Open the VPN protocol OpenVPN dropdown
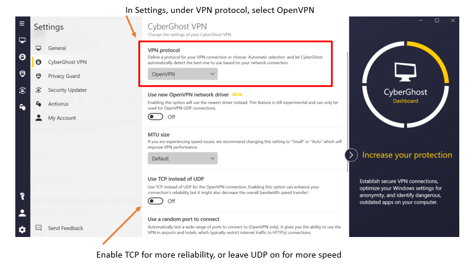The width and height of the screenshot is (474, 267). coord(183,74)
